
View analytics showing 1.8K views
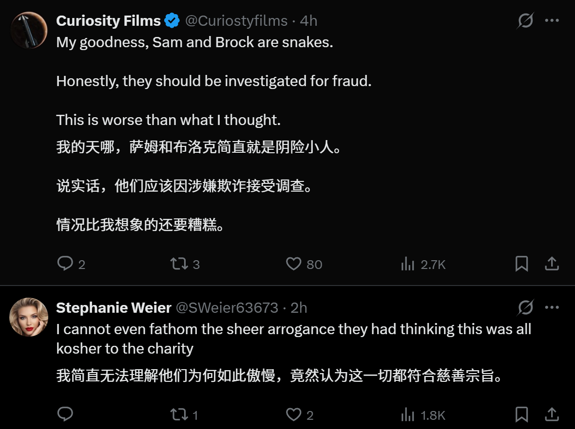click(423, 414)
